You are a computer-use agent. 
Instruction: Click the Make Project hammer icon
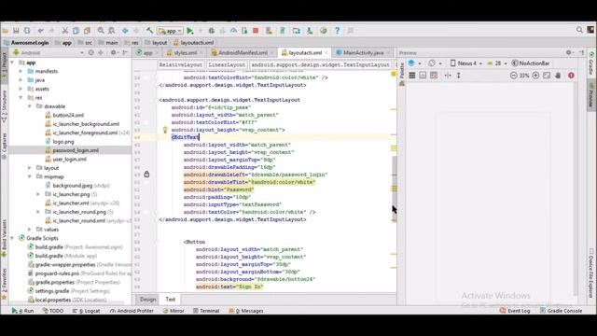tap(149, 31)
